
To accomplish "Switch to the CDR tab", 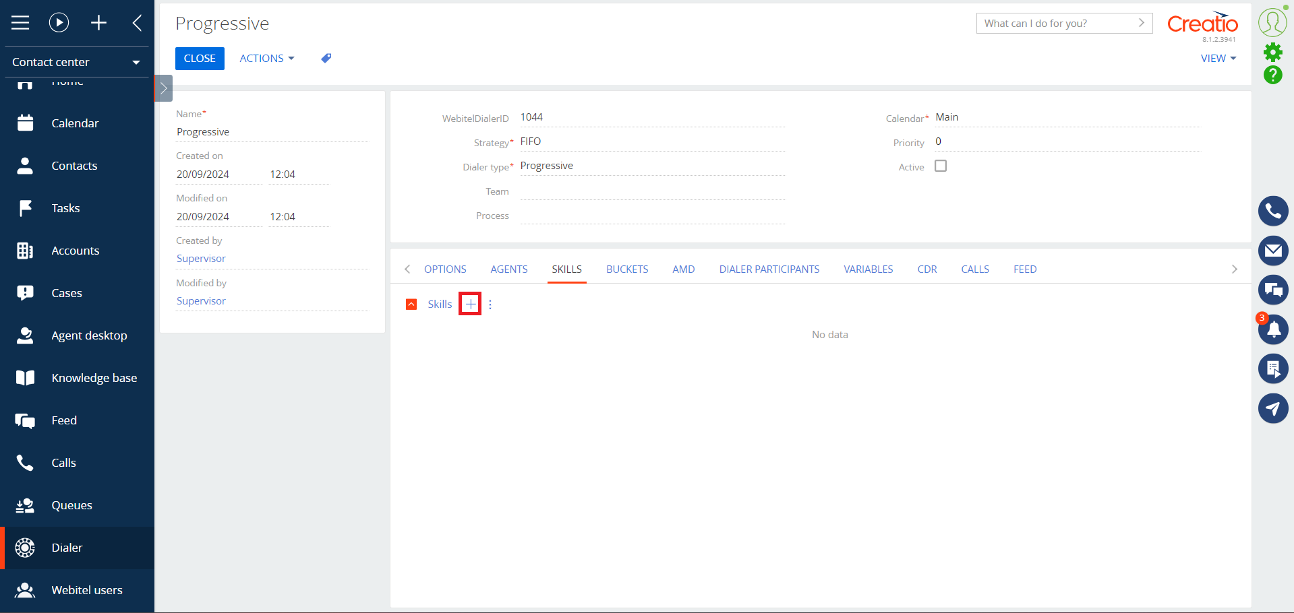I will click(927, 269).
